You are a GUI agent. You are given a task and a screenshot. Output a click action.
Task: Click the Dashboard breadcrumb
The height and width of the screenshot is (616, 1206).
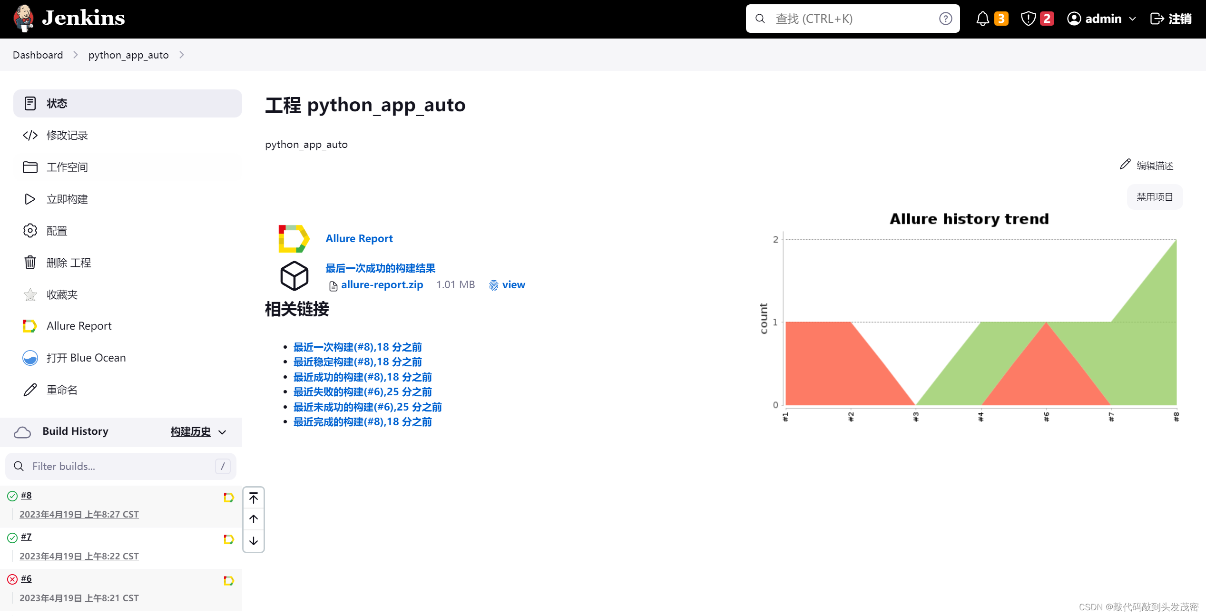[38, 55]
